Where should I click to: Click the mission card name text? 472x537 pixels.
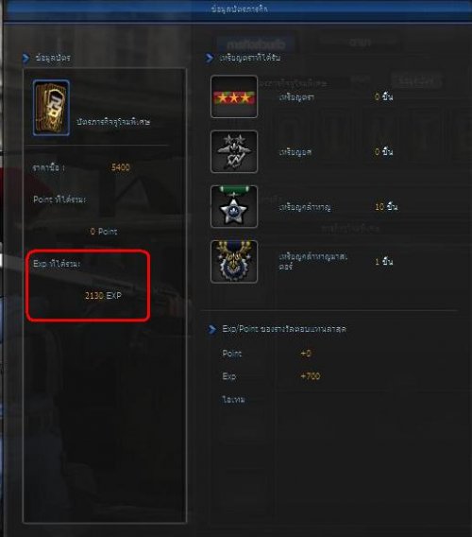pos(113,122)
